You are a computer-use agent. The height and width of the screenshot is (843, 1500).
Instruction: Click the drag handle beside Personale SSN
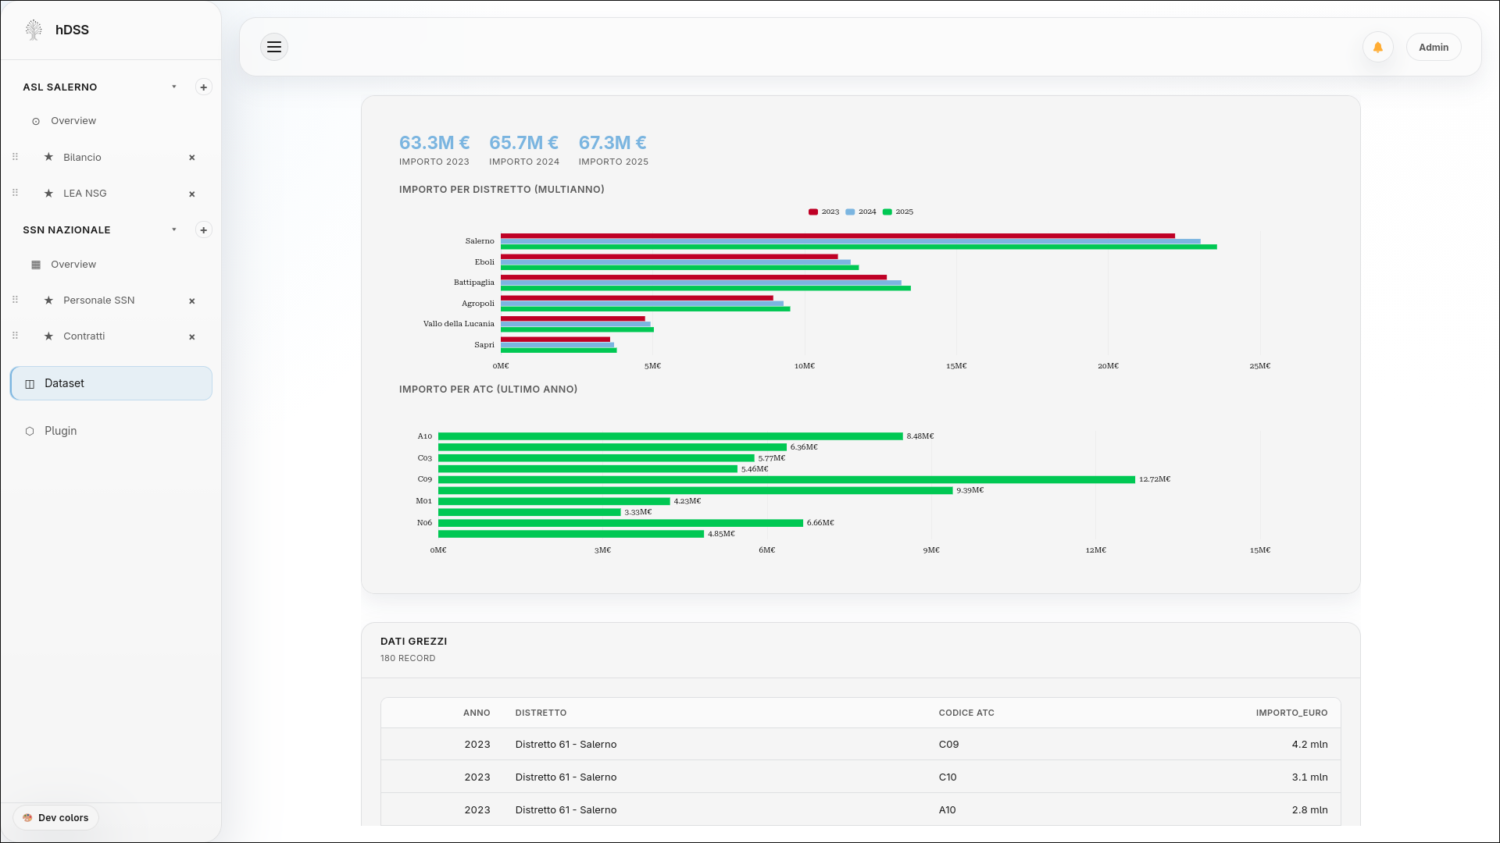pos(15,300)
